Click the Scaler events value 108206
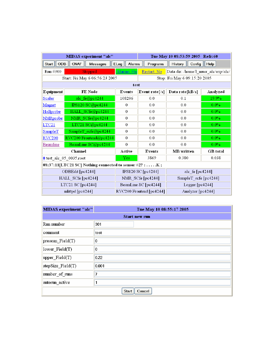The image size is (274, 355). [x=126, y=98]
